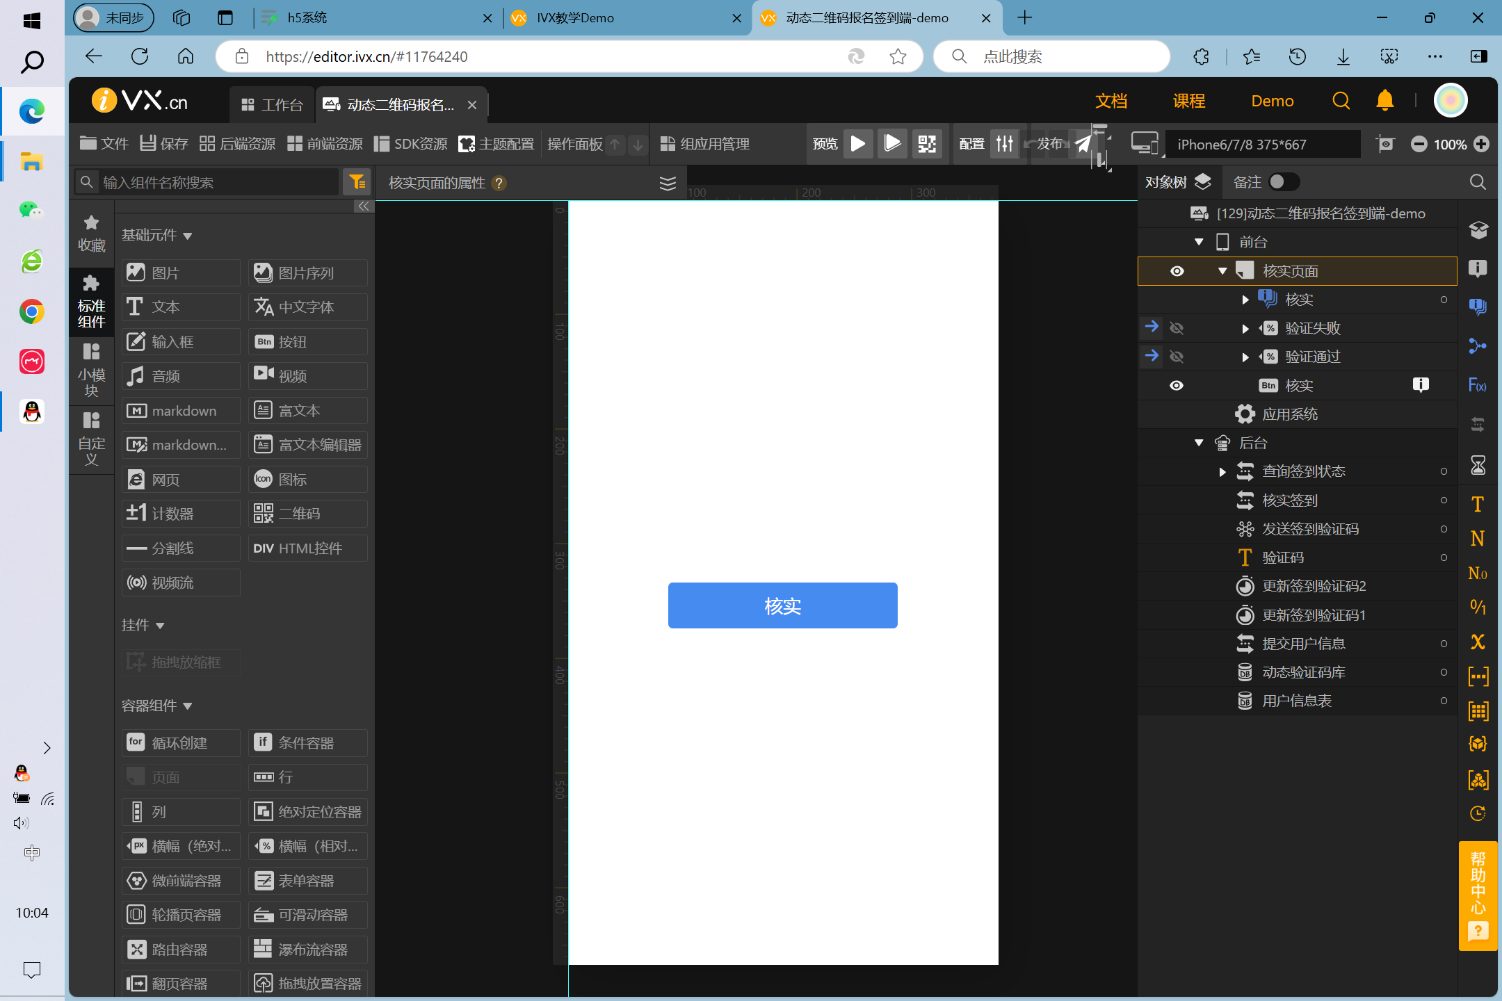
Task: Click the filter icon beside component search
Action: pyautogui.click(x=357, y=182)
